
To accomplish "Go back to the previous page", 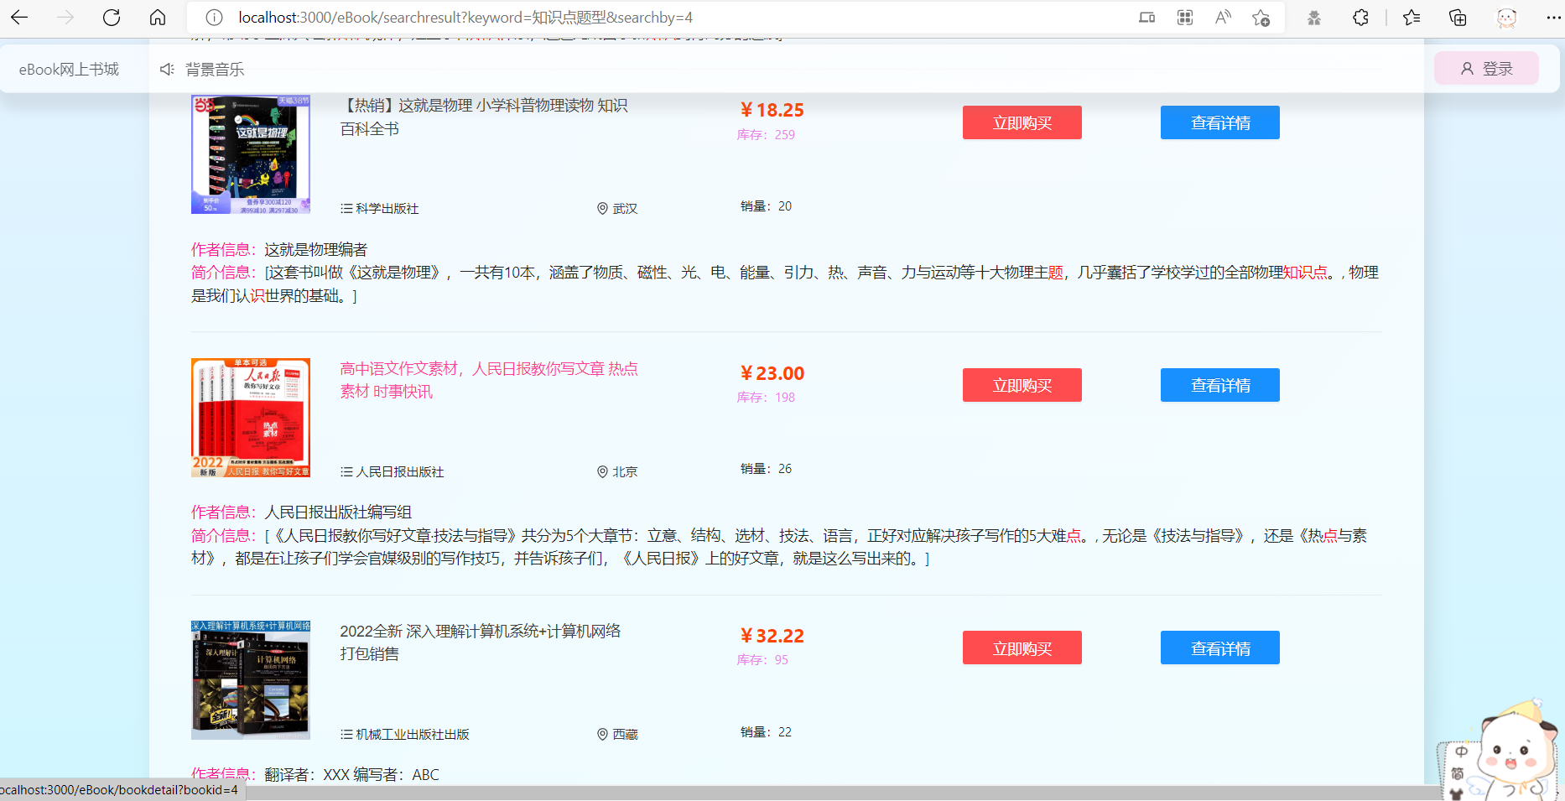I will (19, 18).
